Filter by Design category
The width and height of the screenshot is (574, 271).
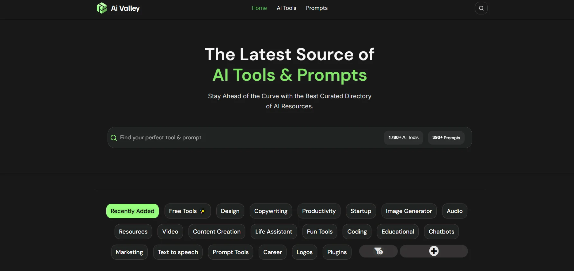230,211
